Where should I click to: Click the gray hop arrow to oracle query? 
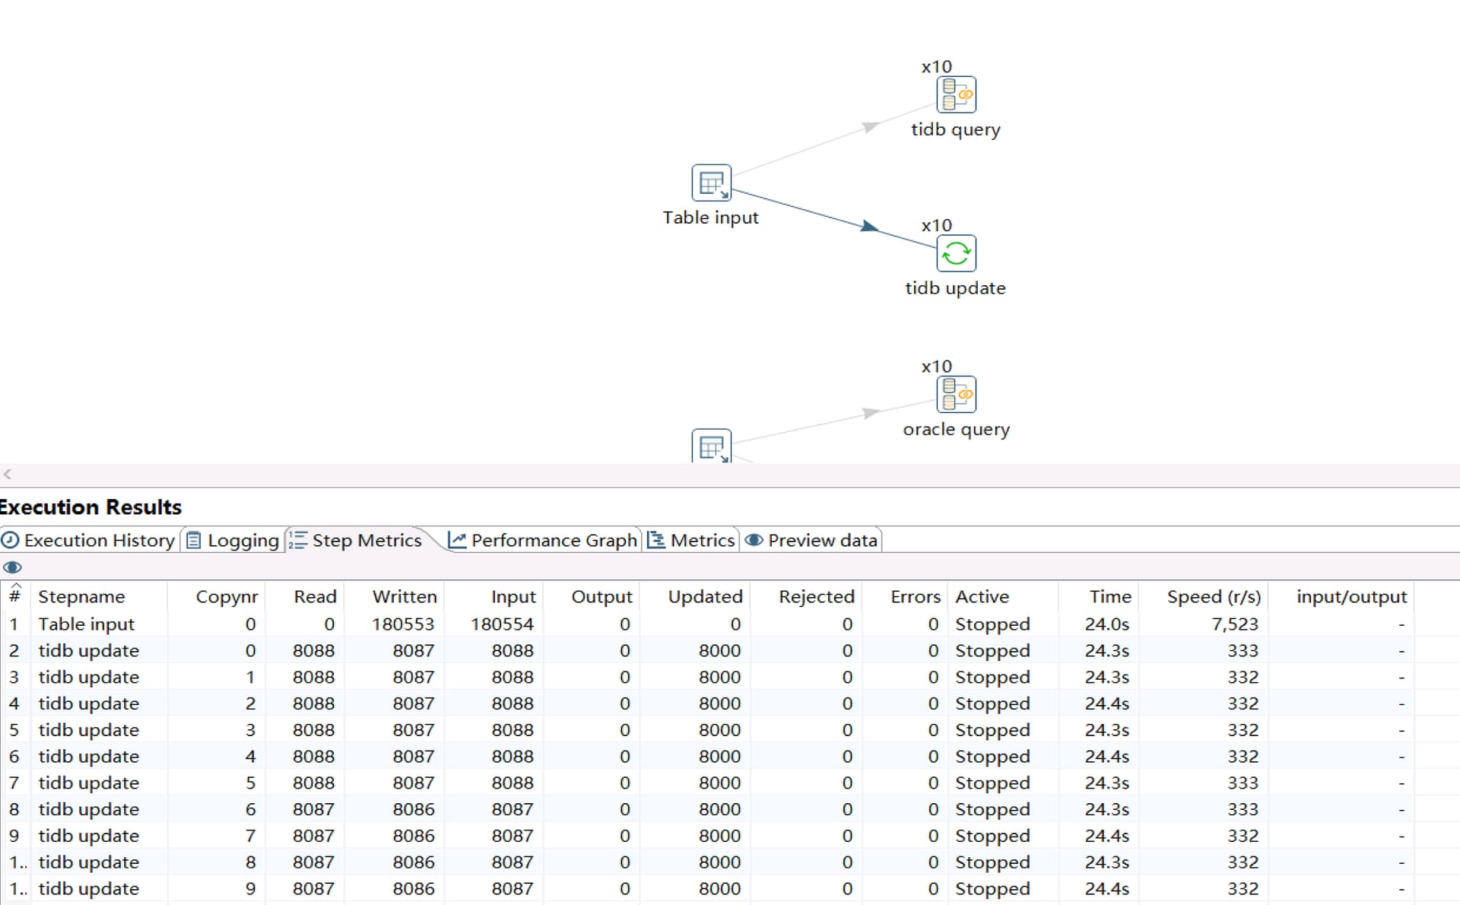[871, 413]
